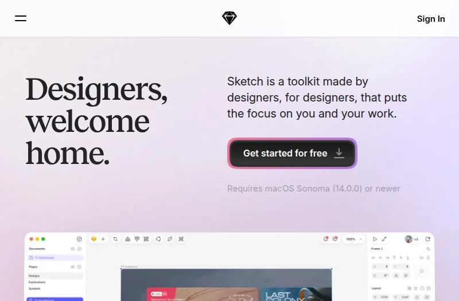Click the download arrow icon on the button
The image size is (459, 301).
339,153
